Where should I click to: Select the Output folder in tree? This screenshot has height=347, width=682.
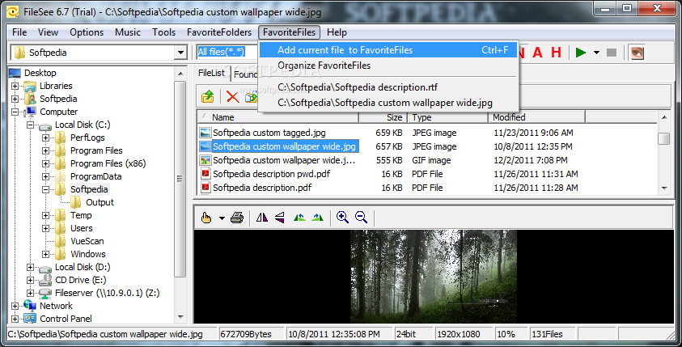click(x=100, y=203)
